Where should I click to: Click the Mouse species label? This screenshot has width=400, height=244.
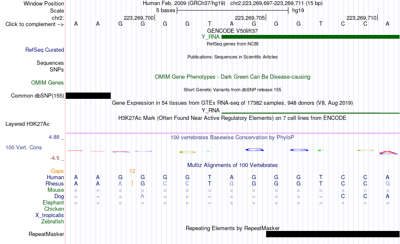pos(56,190)
